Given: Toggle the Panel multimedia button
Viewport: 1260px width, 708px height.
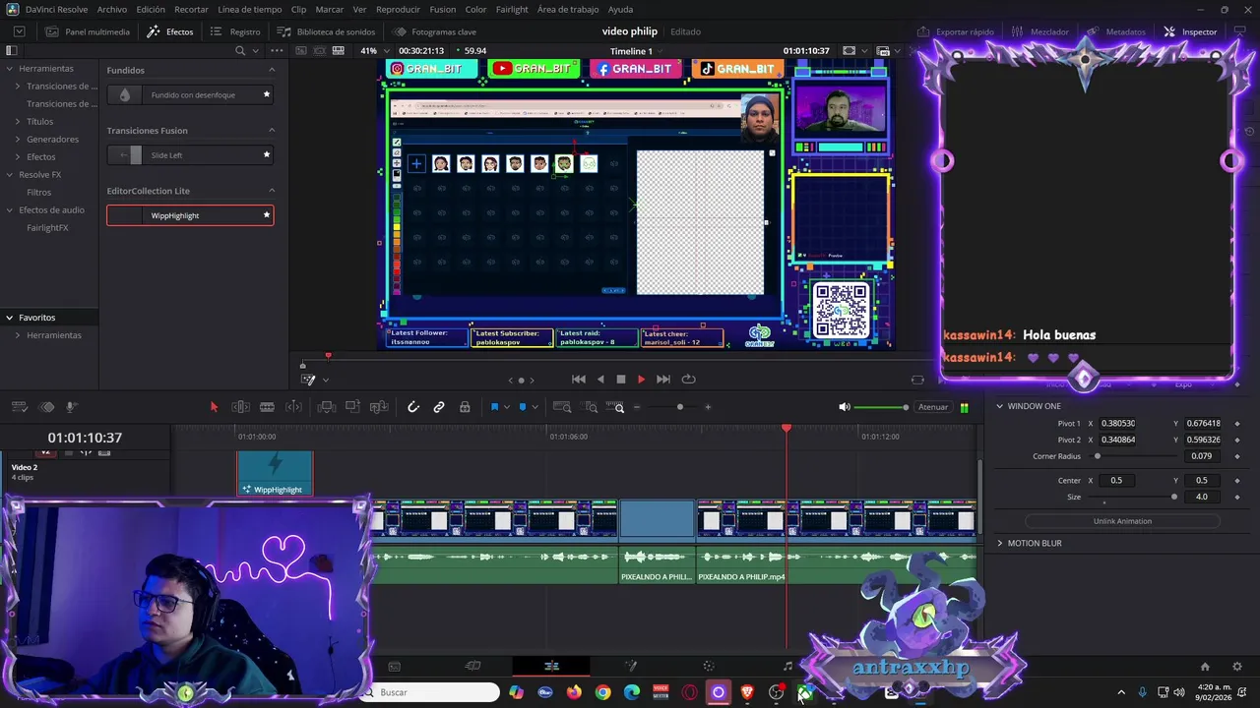Looking at the screenshot, I should [x=87, y=31].
